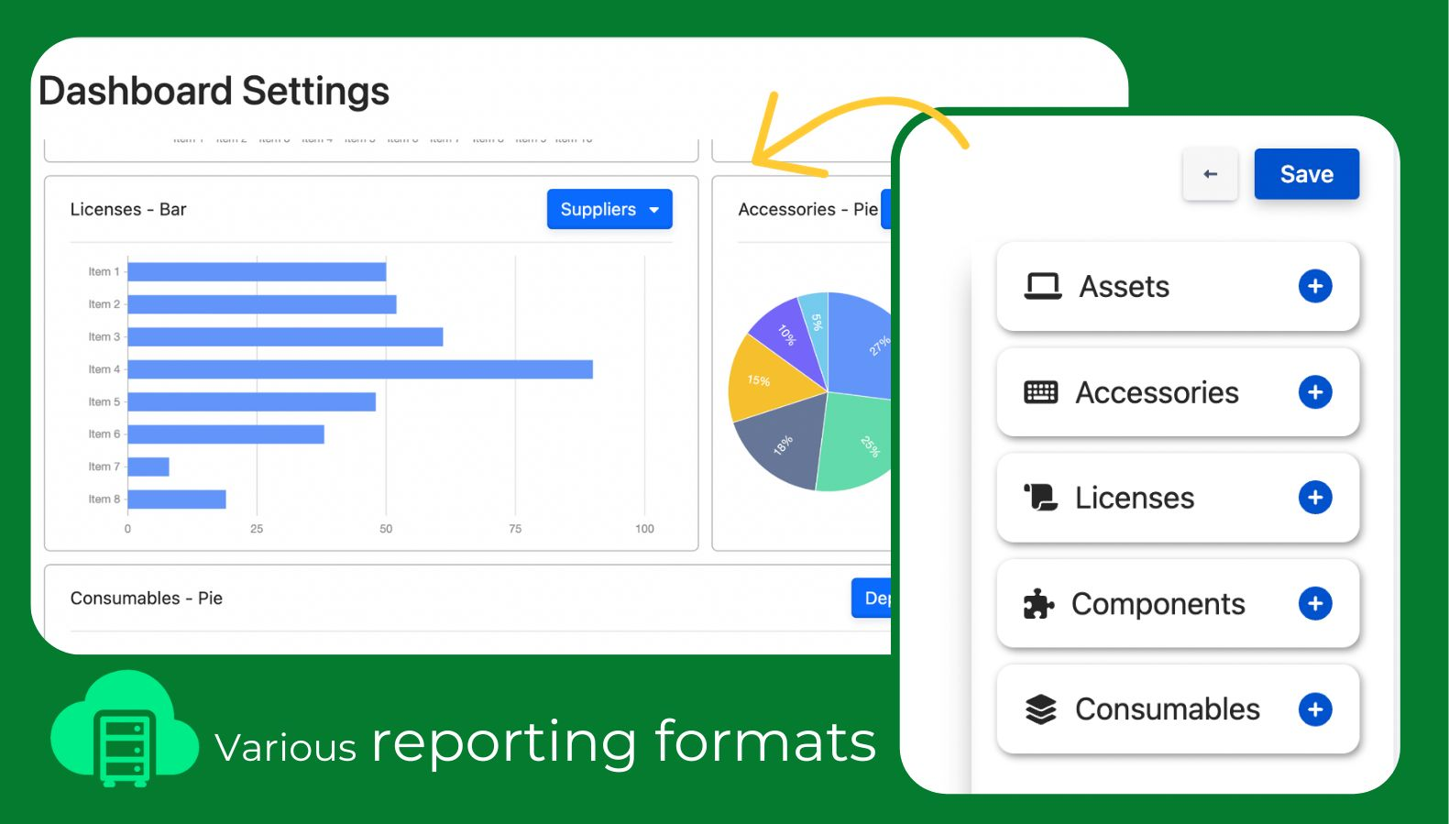This screenshot has width=1449, height=824.
Task: Save the dashboard settings
Action: 1306,174
